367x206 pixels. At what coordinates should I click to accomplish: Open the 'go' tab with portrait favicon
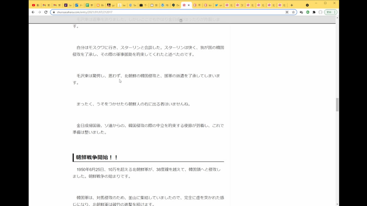(x=111, y=5)
